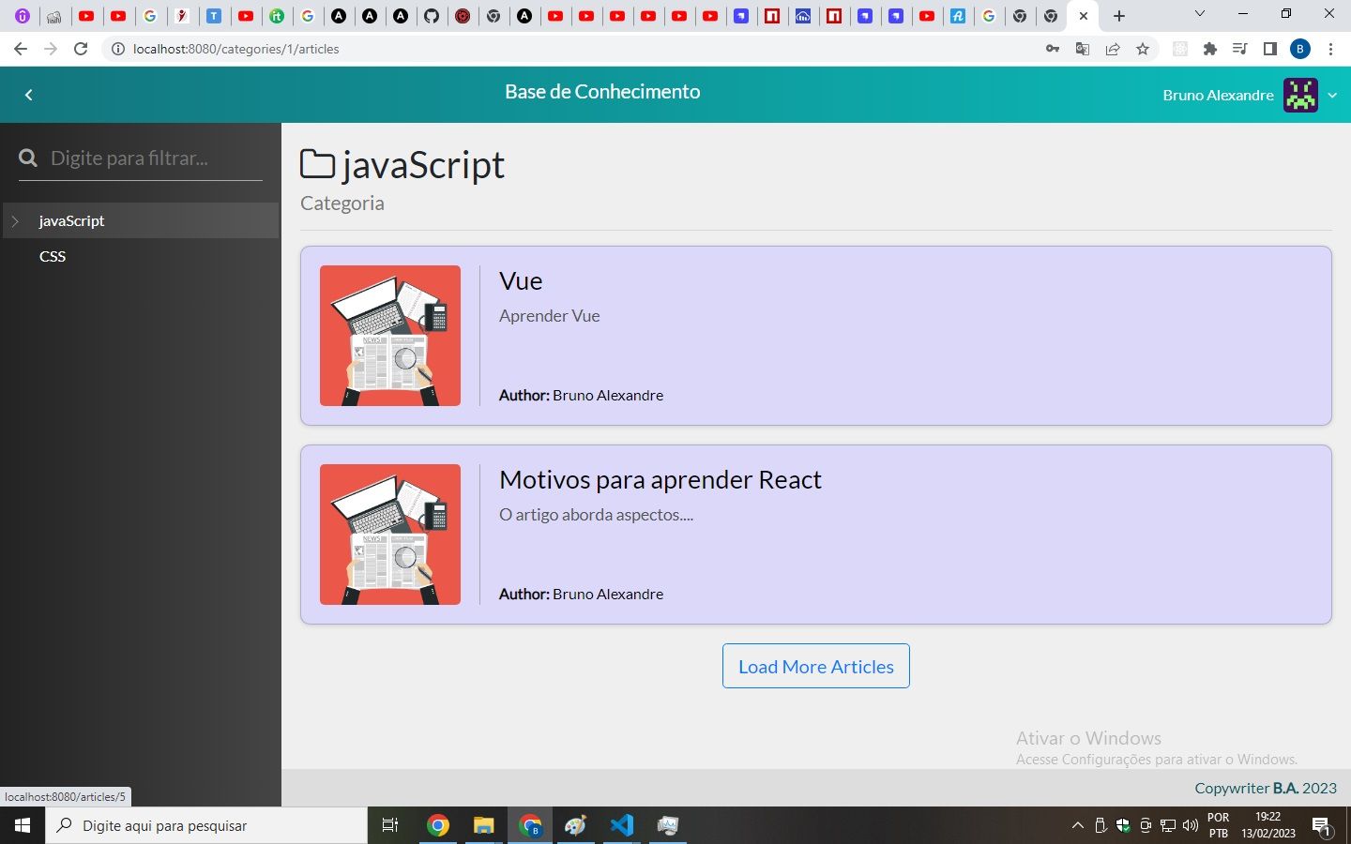The image size is (1351, 844).
Task: Open the article titled Vue
Action: click(521, 281)
